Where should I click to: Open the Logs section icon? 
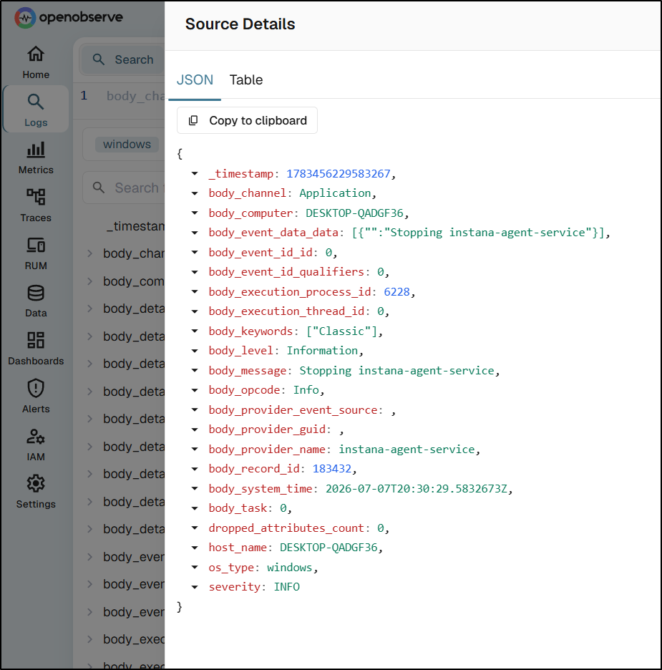click(x=36, y=102)
